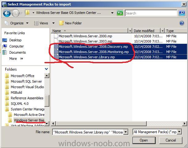This screenshot has height=148, width=188.
Task: Click vertical scrollbar thumb in Folders tree
Action: click(47, 101)
